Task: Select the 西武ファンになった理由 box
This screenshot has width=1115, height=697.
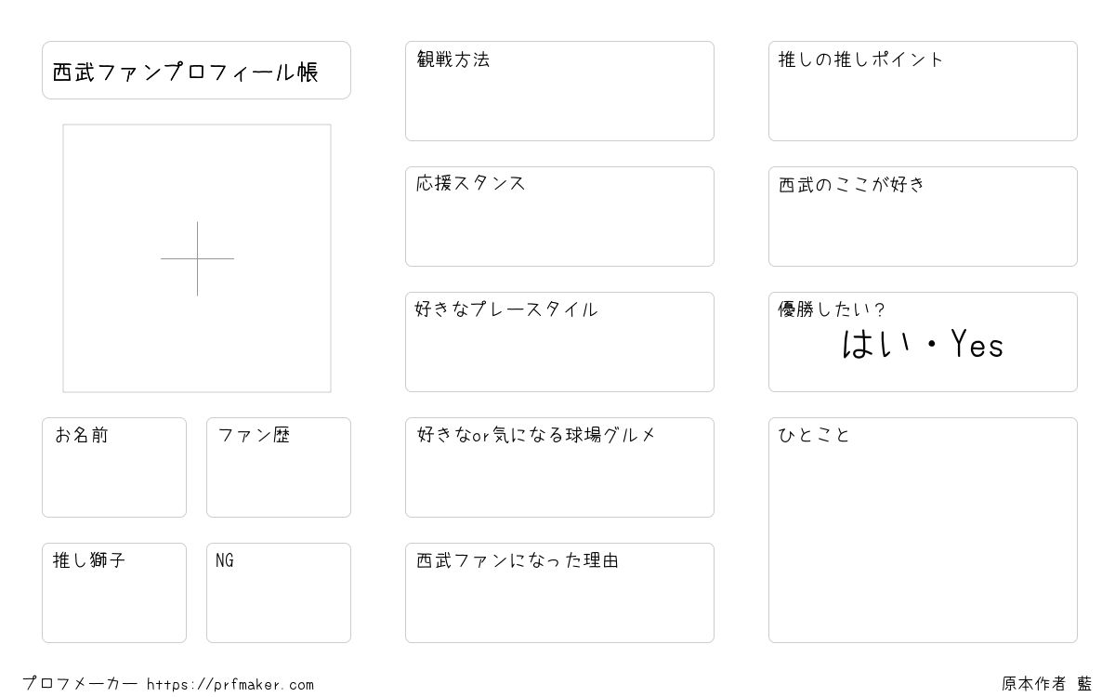Action: click(559, 593)
